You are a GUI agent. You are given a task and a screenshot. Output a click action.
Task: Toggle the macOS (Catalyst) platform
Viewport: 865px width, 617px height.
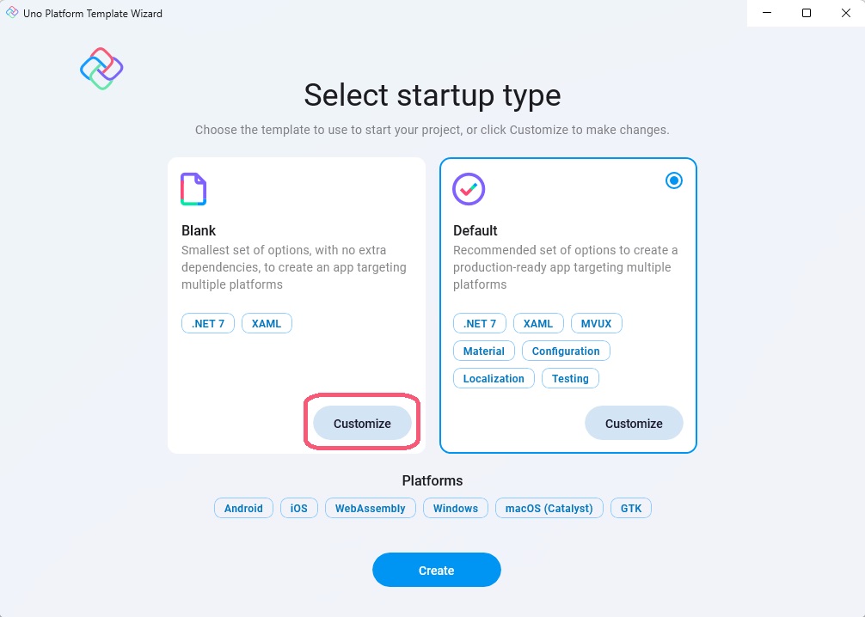pos(549,508)
